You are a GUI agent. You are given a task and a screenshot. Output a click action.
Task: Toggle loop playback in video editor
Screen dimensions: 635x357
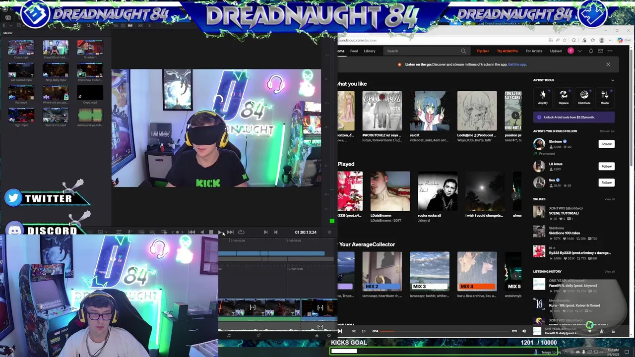[x=241, y=232]
